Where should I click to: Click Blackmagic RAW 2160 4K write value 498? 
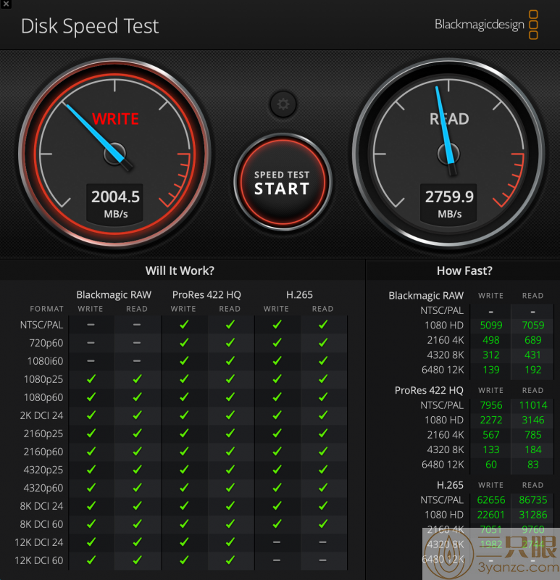point(491,340)
